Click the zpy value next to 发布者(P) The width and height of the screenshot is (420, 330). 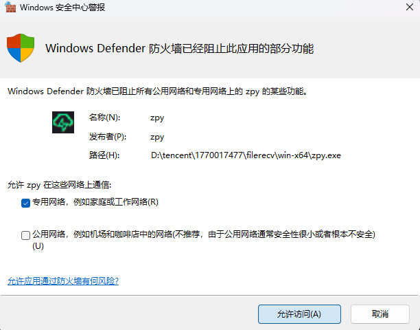point(157,137)
